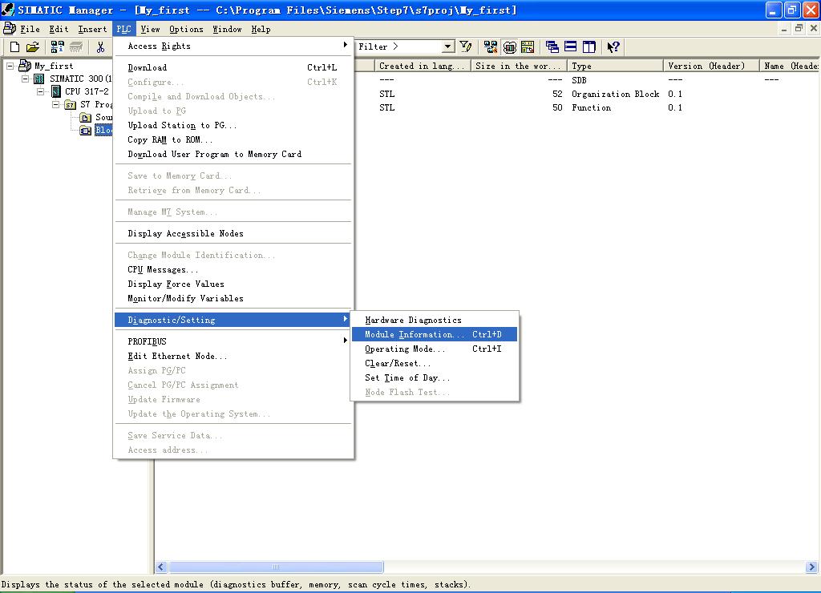Open CPU Messages entry
Viewport: 821px width, 593px height.
coord(233,269)
